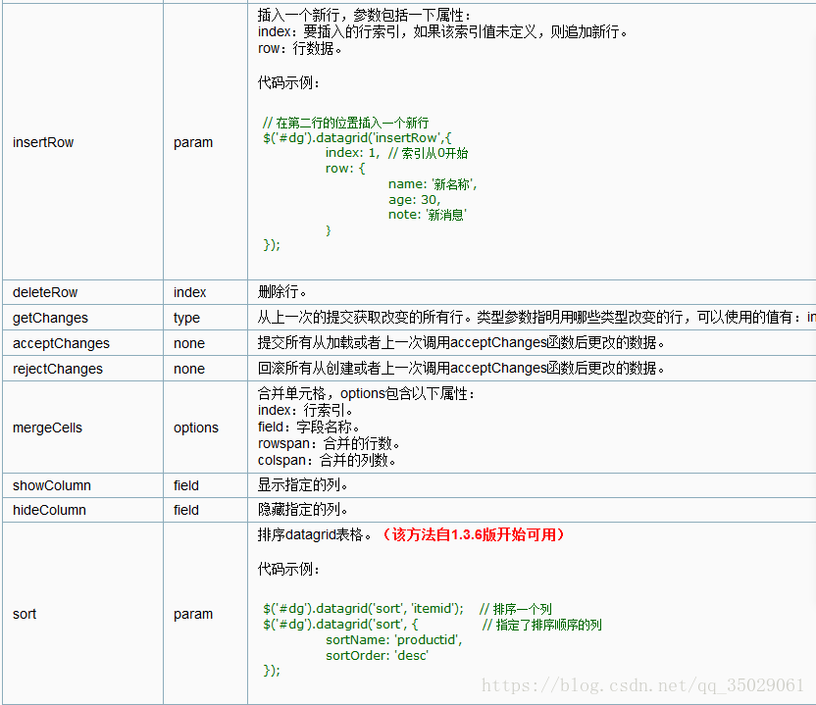Click the line 合并单元格，options包含以下属性
The width and height of the screenshot is (816, 705).
(x=367, y=394)
